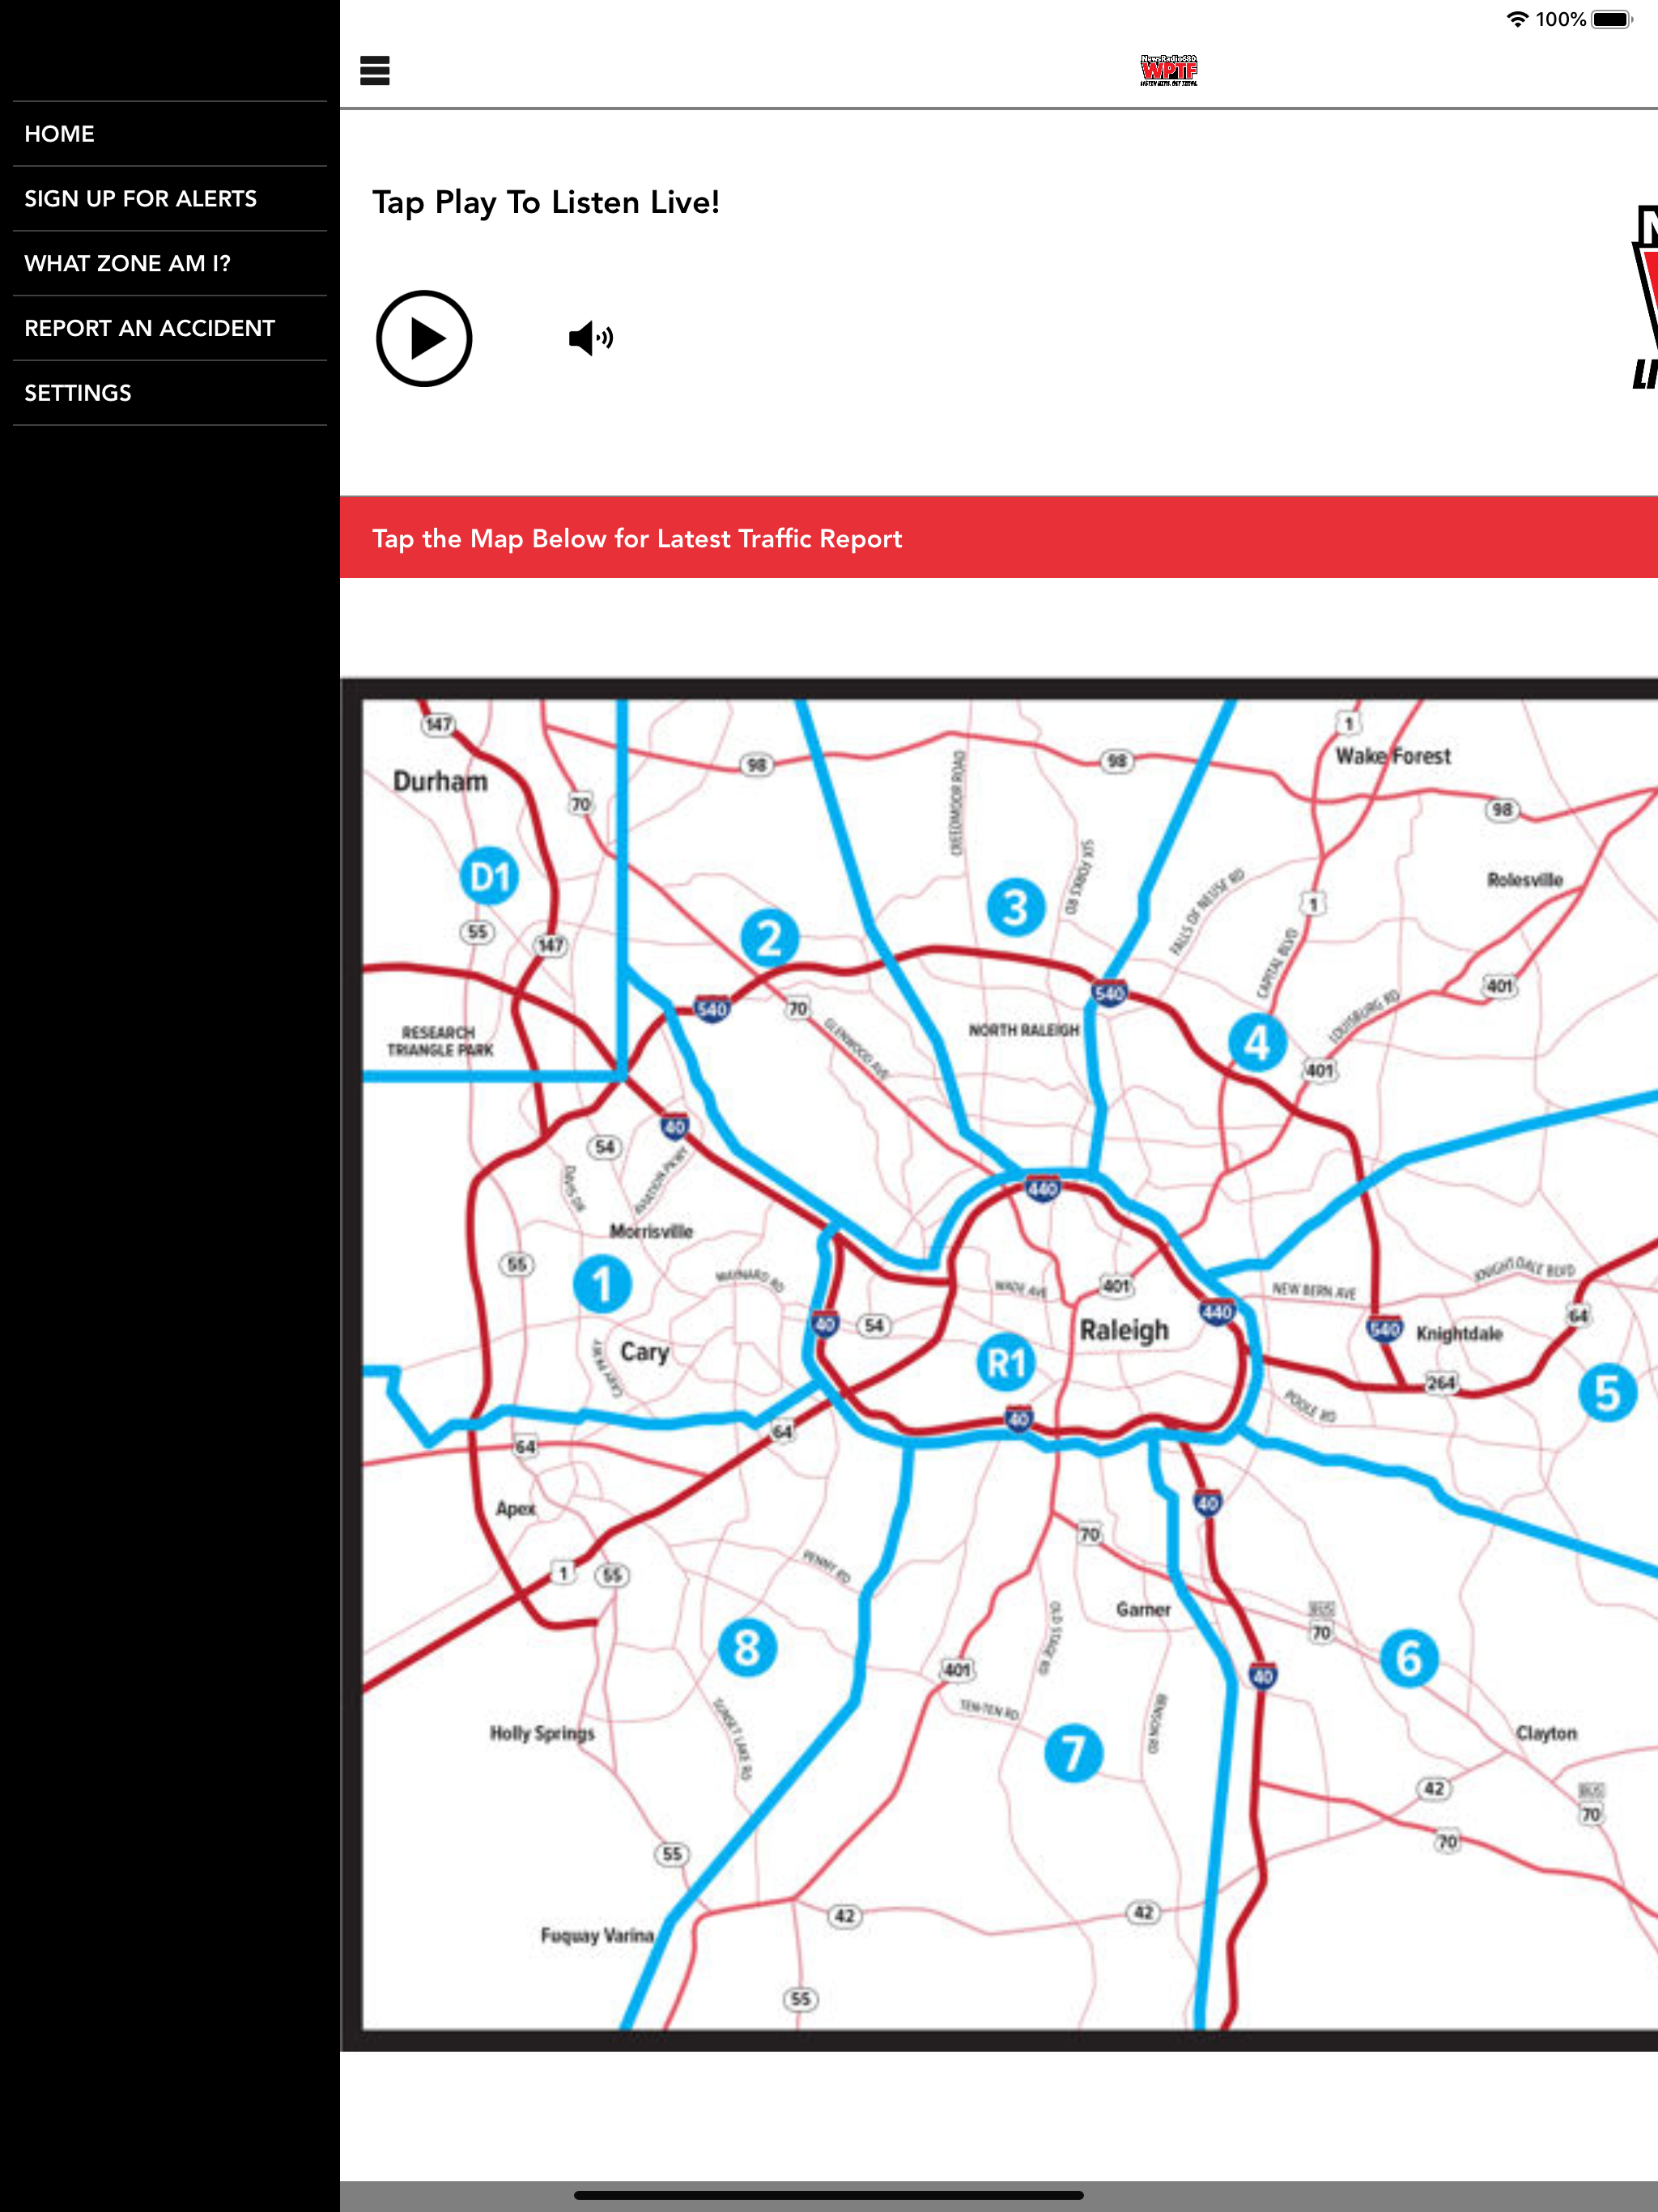Go to Settings in sidebar

pyautogui.click(x=78, y=393)
